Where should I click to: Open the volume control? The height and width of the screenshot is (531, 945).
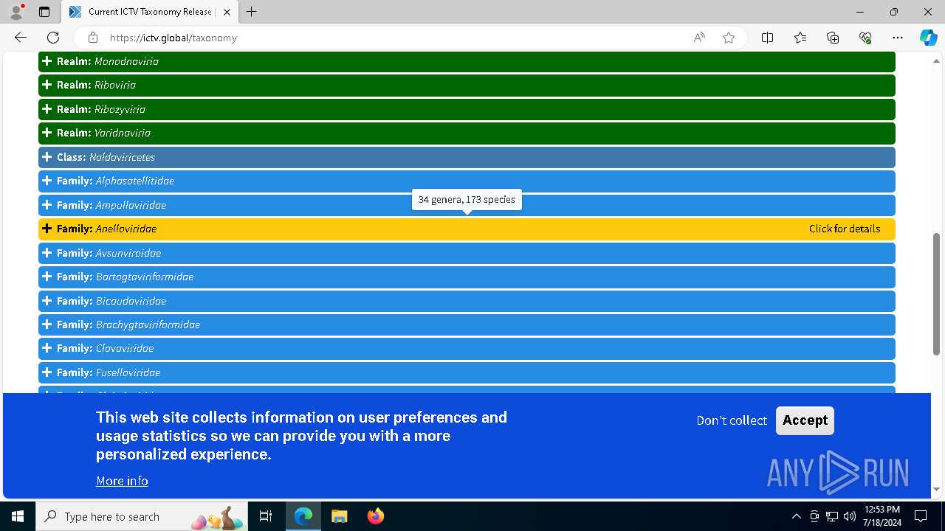(x=850, y=516)
